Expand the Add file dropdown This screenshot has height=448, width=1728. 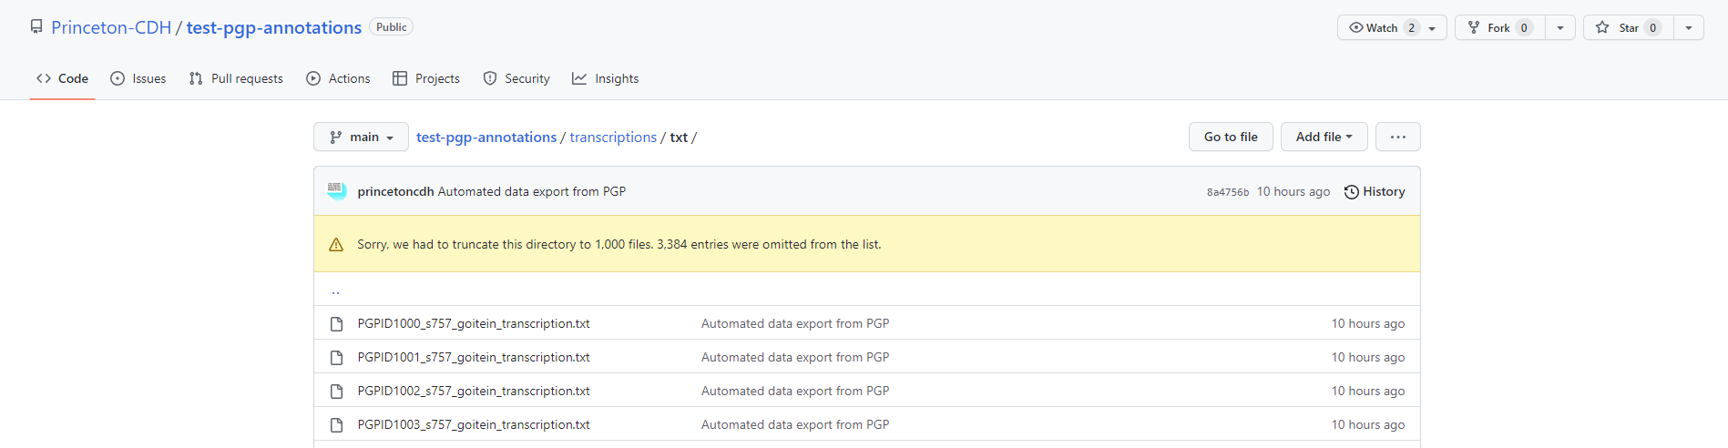(x=1324, y=137)
